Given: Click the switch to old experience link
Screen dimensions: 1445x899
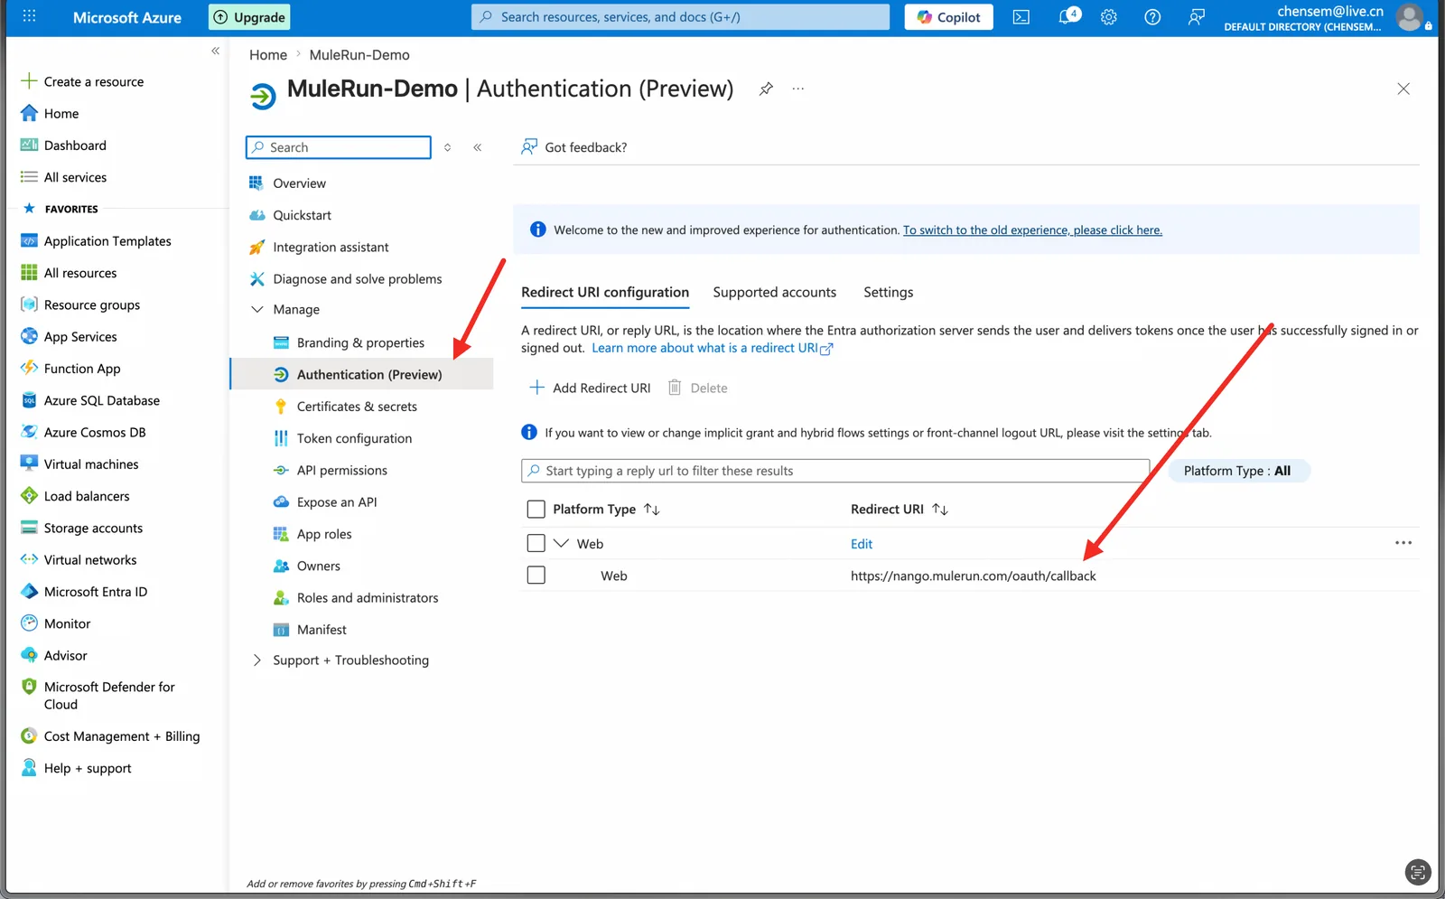Looking at the screenshot, I should [x=1032, y=230].
